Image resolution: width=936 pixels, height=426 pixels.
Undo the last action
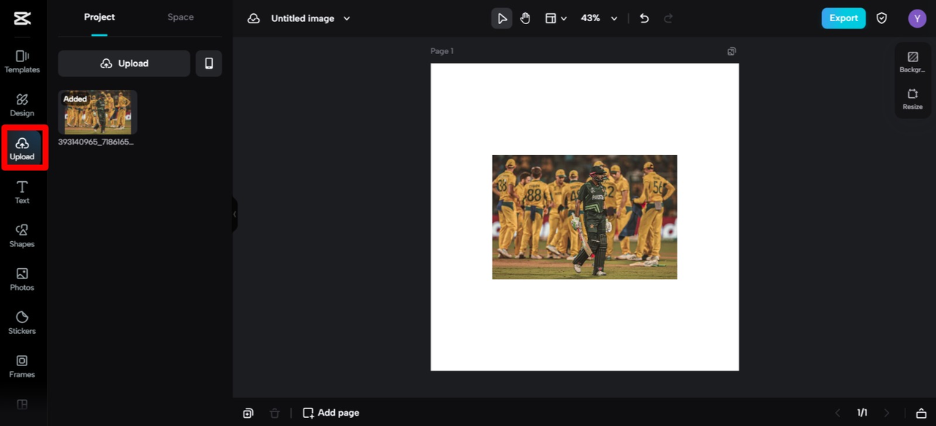(644, 18)
